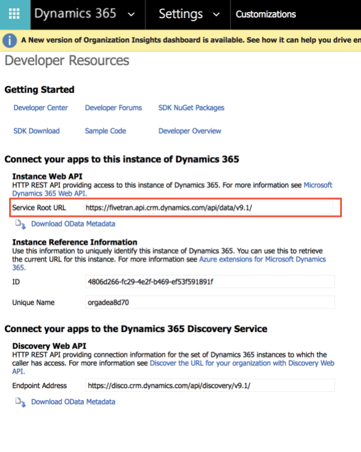This screenshot has width=361, height=452.
Task: Open the Settings menu
Action: tap(180, 14)
